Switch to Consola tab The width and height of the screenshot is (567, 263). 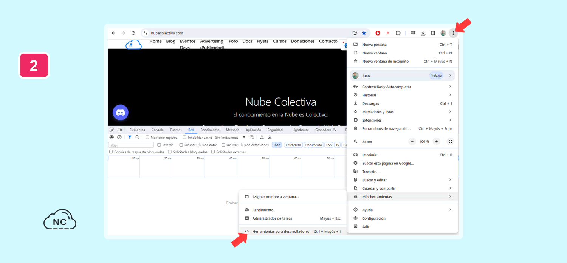pyautogui.click(x=158, y=130)
